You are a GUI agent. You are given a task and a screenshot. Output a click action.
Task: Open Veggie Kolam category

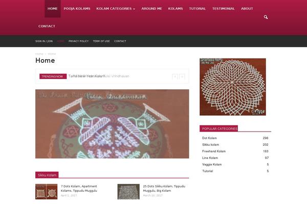212,165
